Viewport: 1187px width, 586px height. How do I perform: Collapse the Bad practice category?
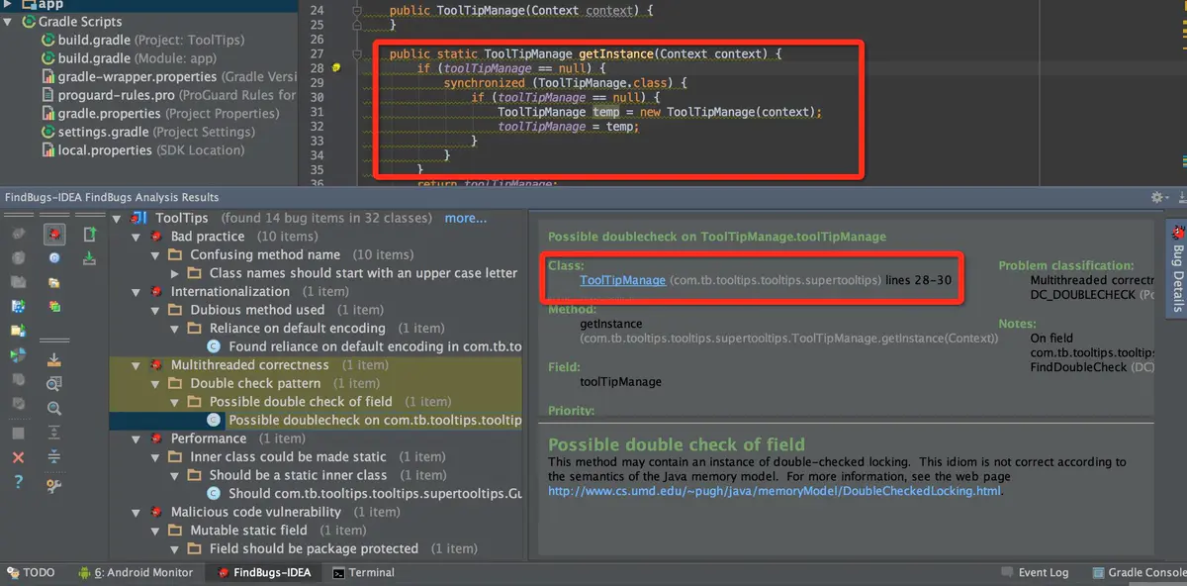point(137,237)
